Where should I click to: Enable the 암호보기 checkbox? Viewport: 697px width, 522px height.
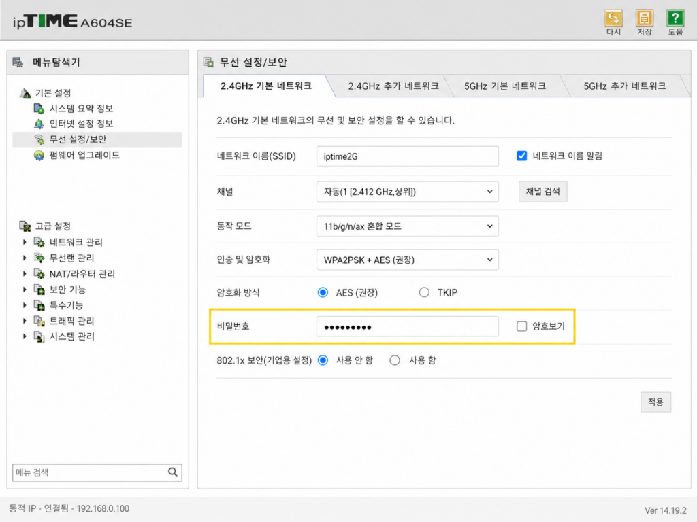521,326
